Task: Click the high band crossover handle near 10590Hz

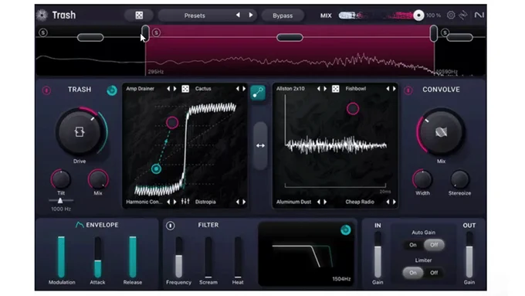Action: pos(434,33)
